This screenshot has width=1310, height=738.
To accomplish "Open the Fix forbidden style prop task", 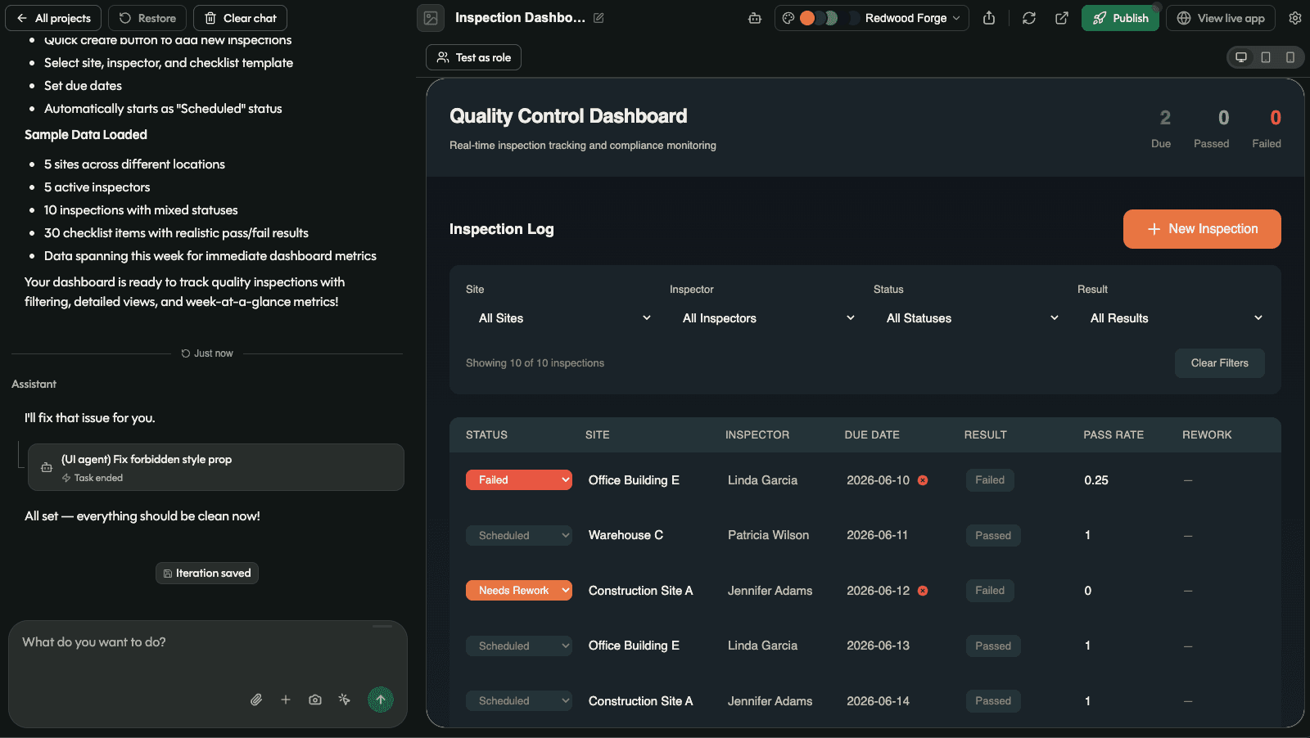I will click(216, 467).
